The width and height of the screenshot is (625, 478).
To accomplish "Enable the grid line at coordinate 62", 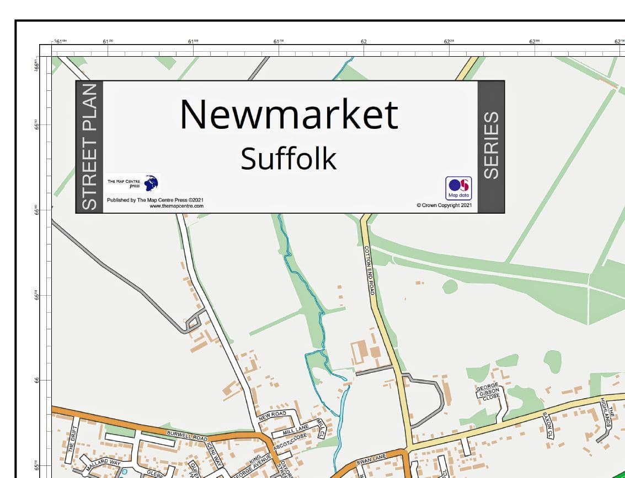I will click(x=364, y=41).
